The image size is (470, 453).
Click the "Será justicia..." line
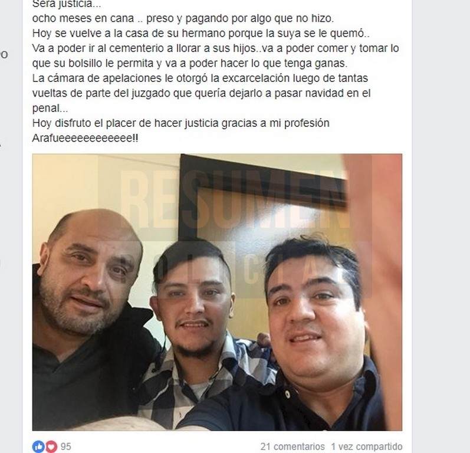click(67, 4)
